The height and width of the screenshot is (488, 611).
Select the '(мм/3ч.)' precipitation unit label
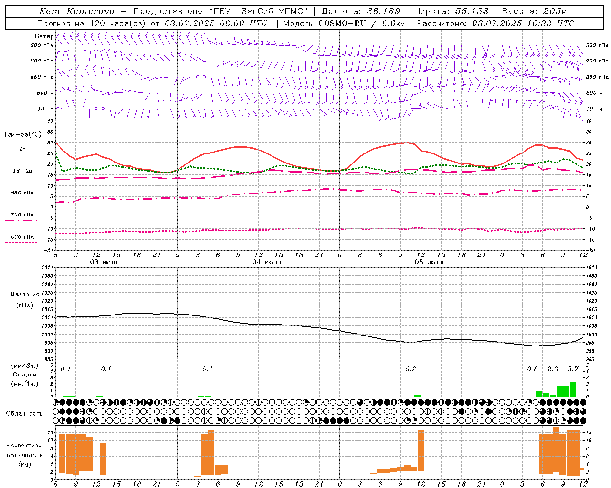coord(25,366)
